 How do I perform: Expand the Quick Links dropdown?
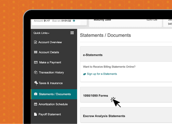click(41, 33)
